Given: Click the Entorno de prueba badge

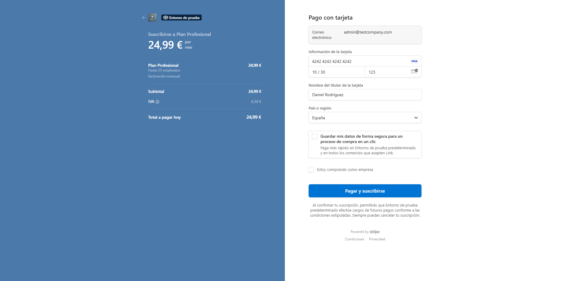Looking at the screenshot, I should (181, 18).
